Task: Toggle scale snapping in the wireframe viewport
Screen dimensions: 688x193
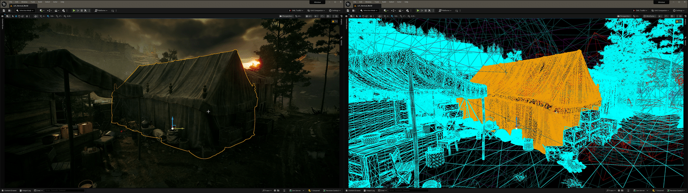Action: 409,16
